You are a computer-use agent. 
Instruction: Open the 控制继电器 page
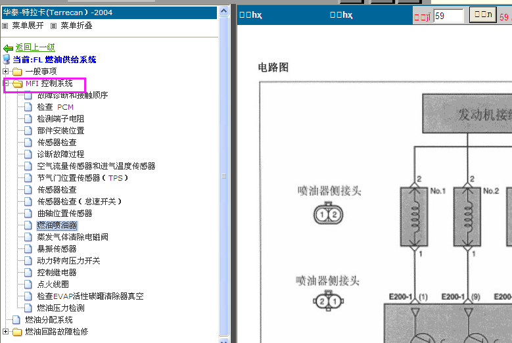click(57, 272)
